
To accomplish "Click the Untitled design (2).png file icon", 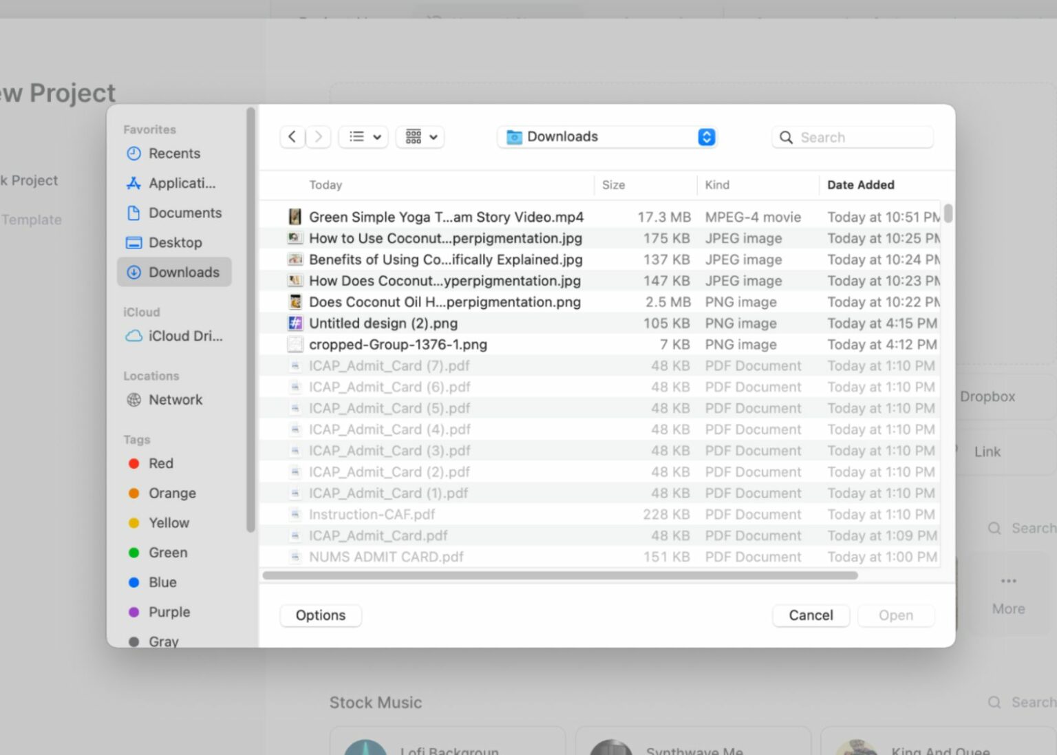I will click(x=295, y=323).
